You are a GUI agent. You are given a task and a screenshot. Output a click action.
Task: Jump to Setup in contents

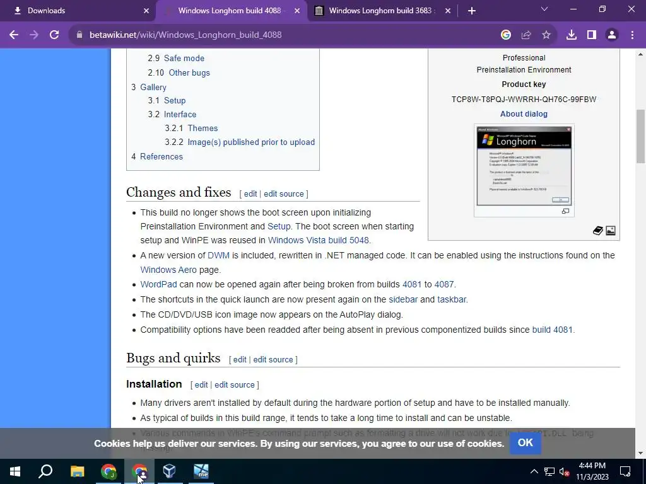click(x=175, y=100)
